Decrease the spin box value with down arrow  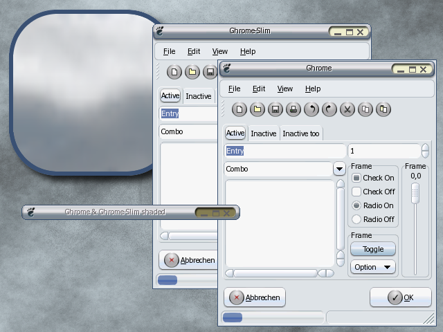pyautogui.click(x=425, y=154)
